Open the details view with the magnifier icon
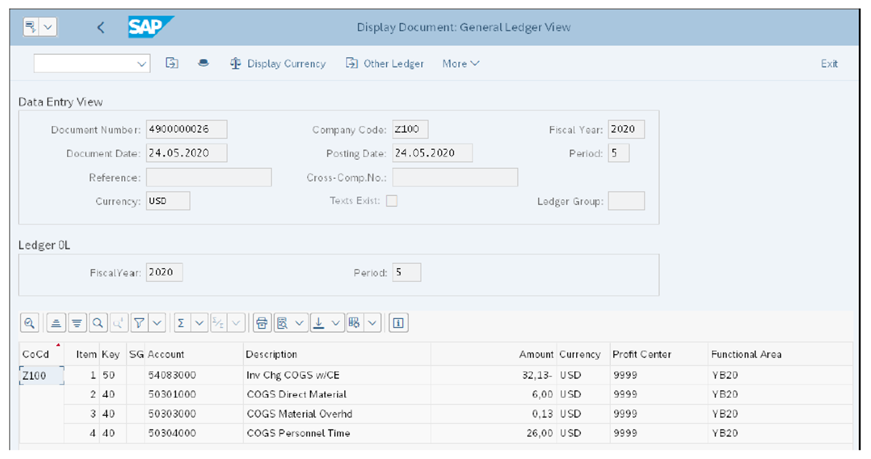 pyautogui.click(x=29, y=322)
